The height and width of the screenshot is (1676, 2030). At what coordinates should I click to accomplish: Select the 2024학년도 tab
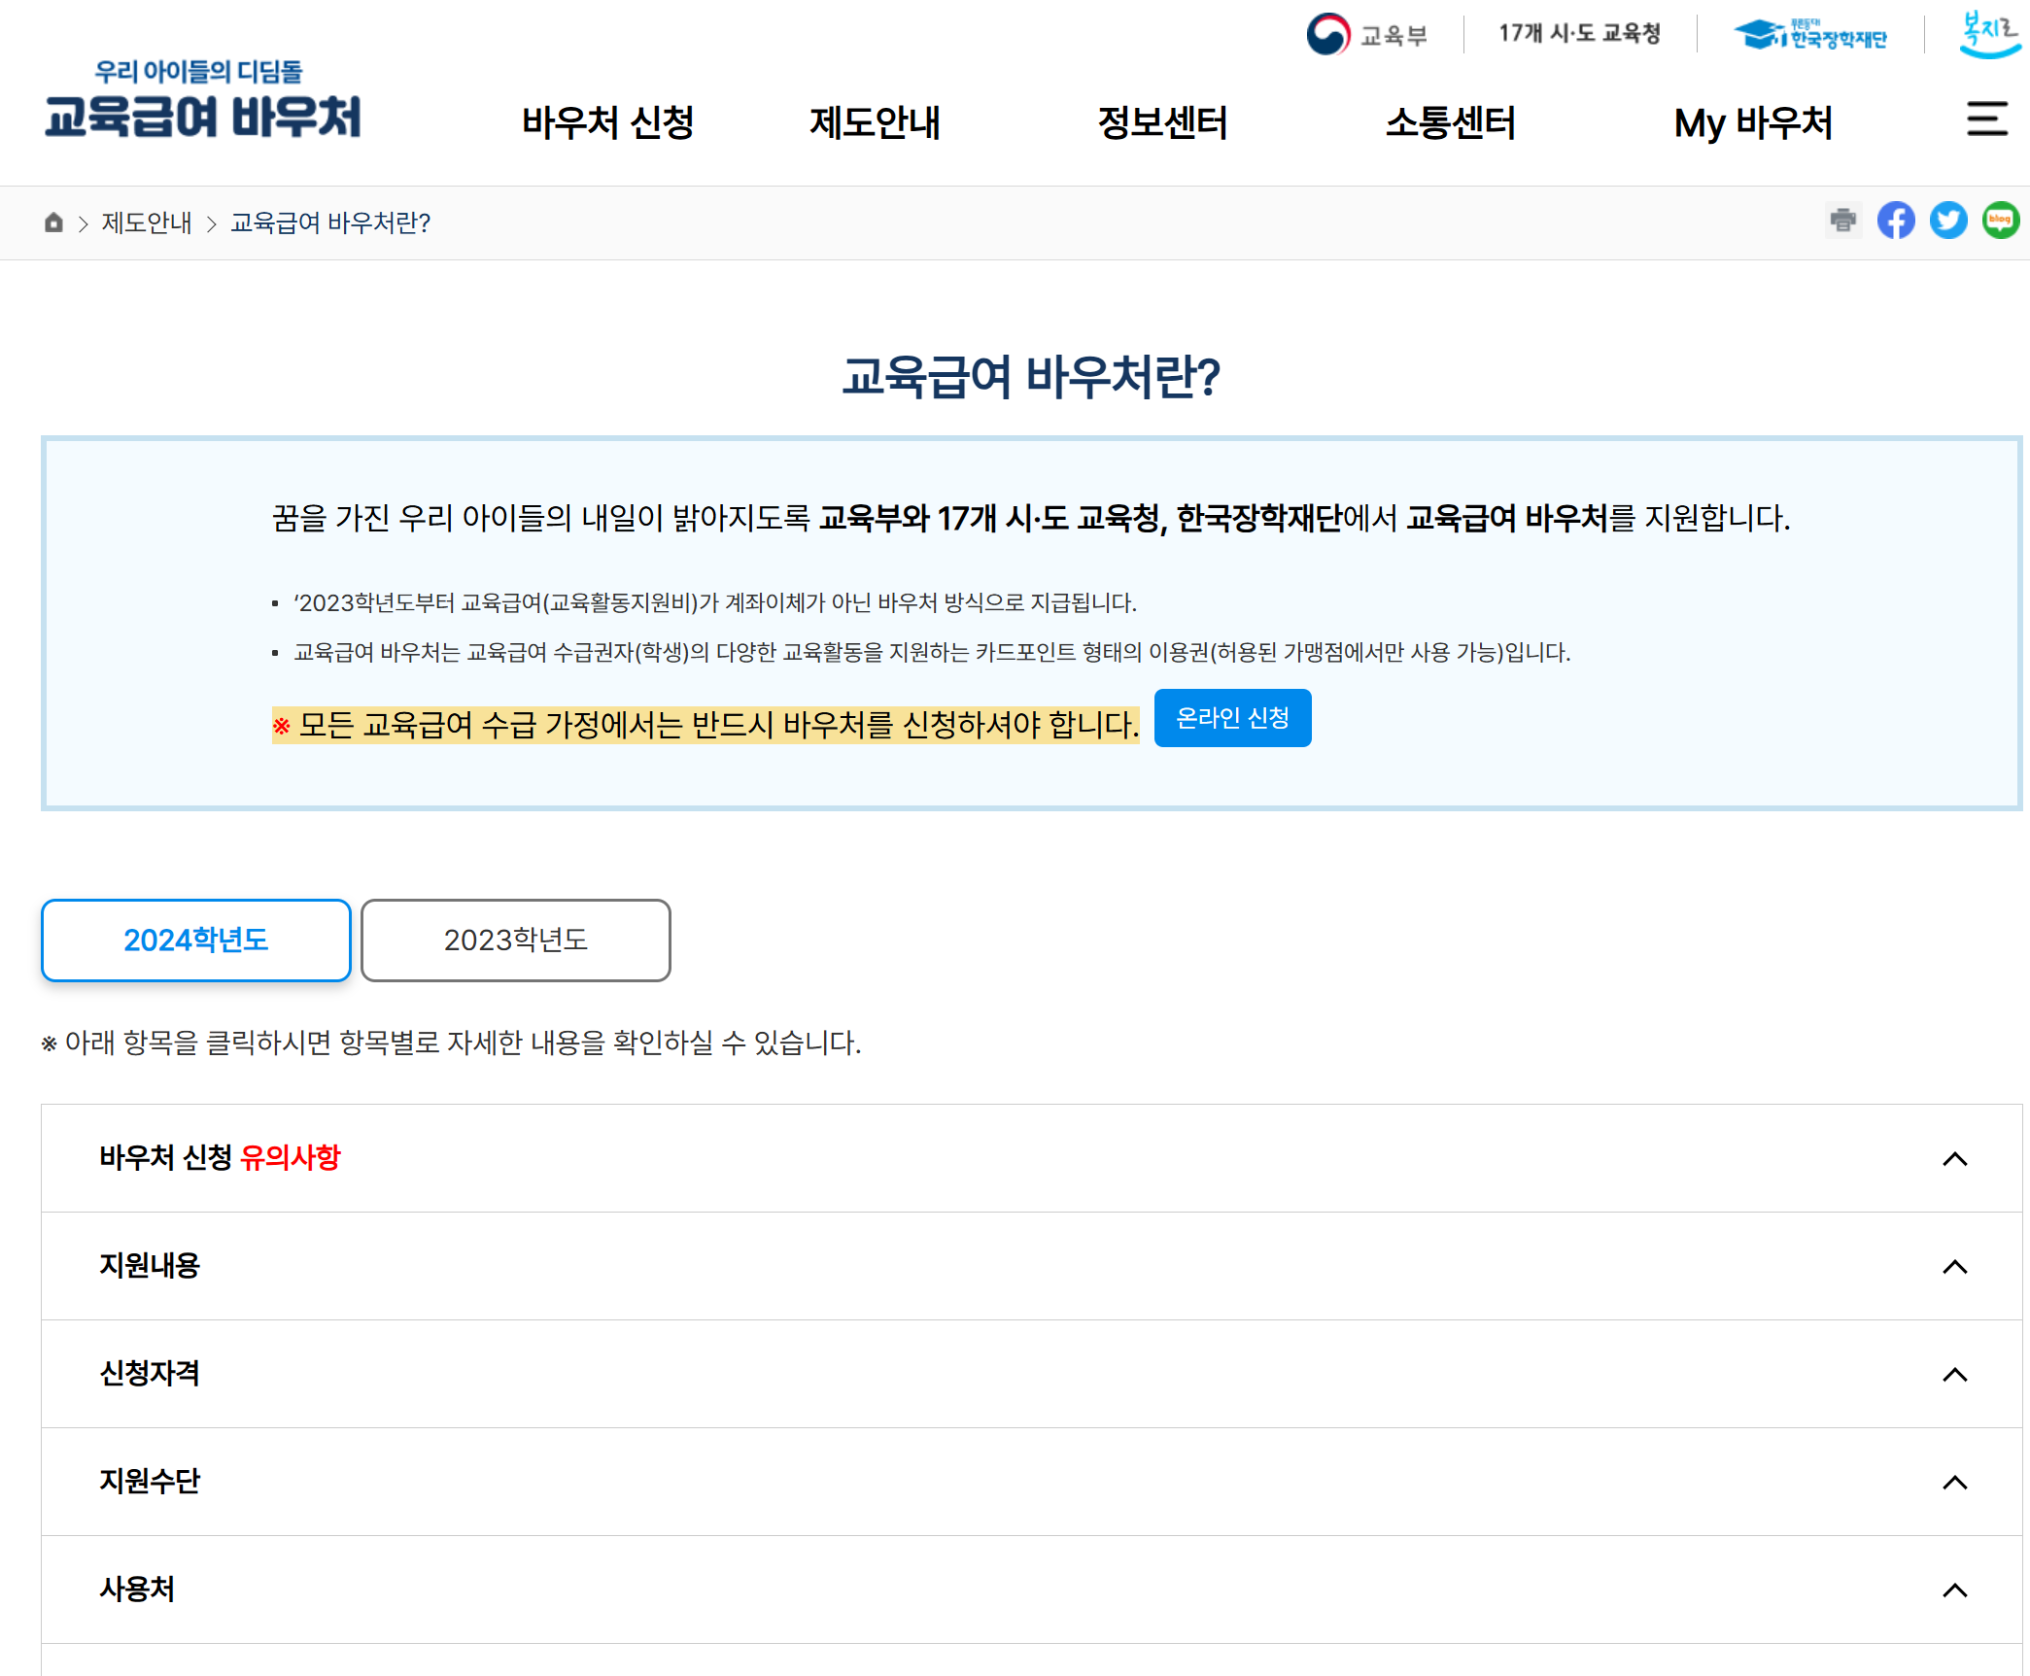(195, 940)
